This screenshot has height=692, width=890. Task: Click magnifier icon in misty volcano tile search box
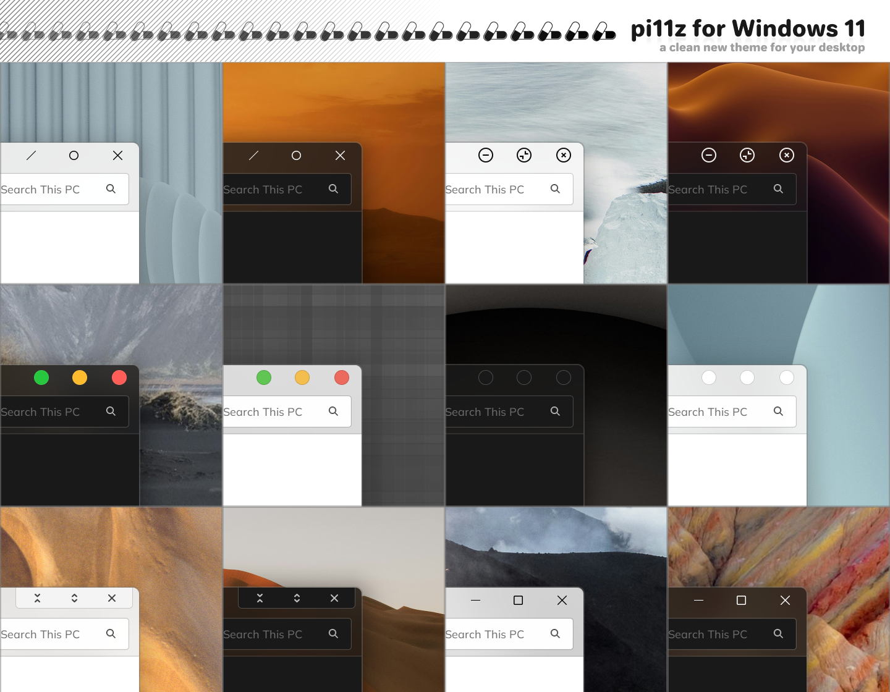pyautogui.click(x=555, y=634)
